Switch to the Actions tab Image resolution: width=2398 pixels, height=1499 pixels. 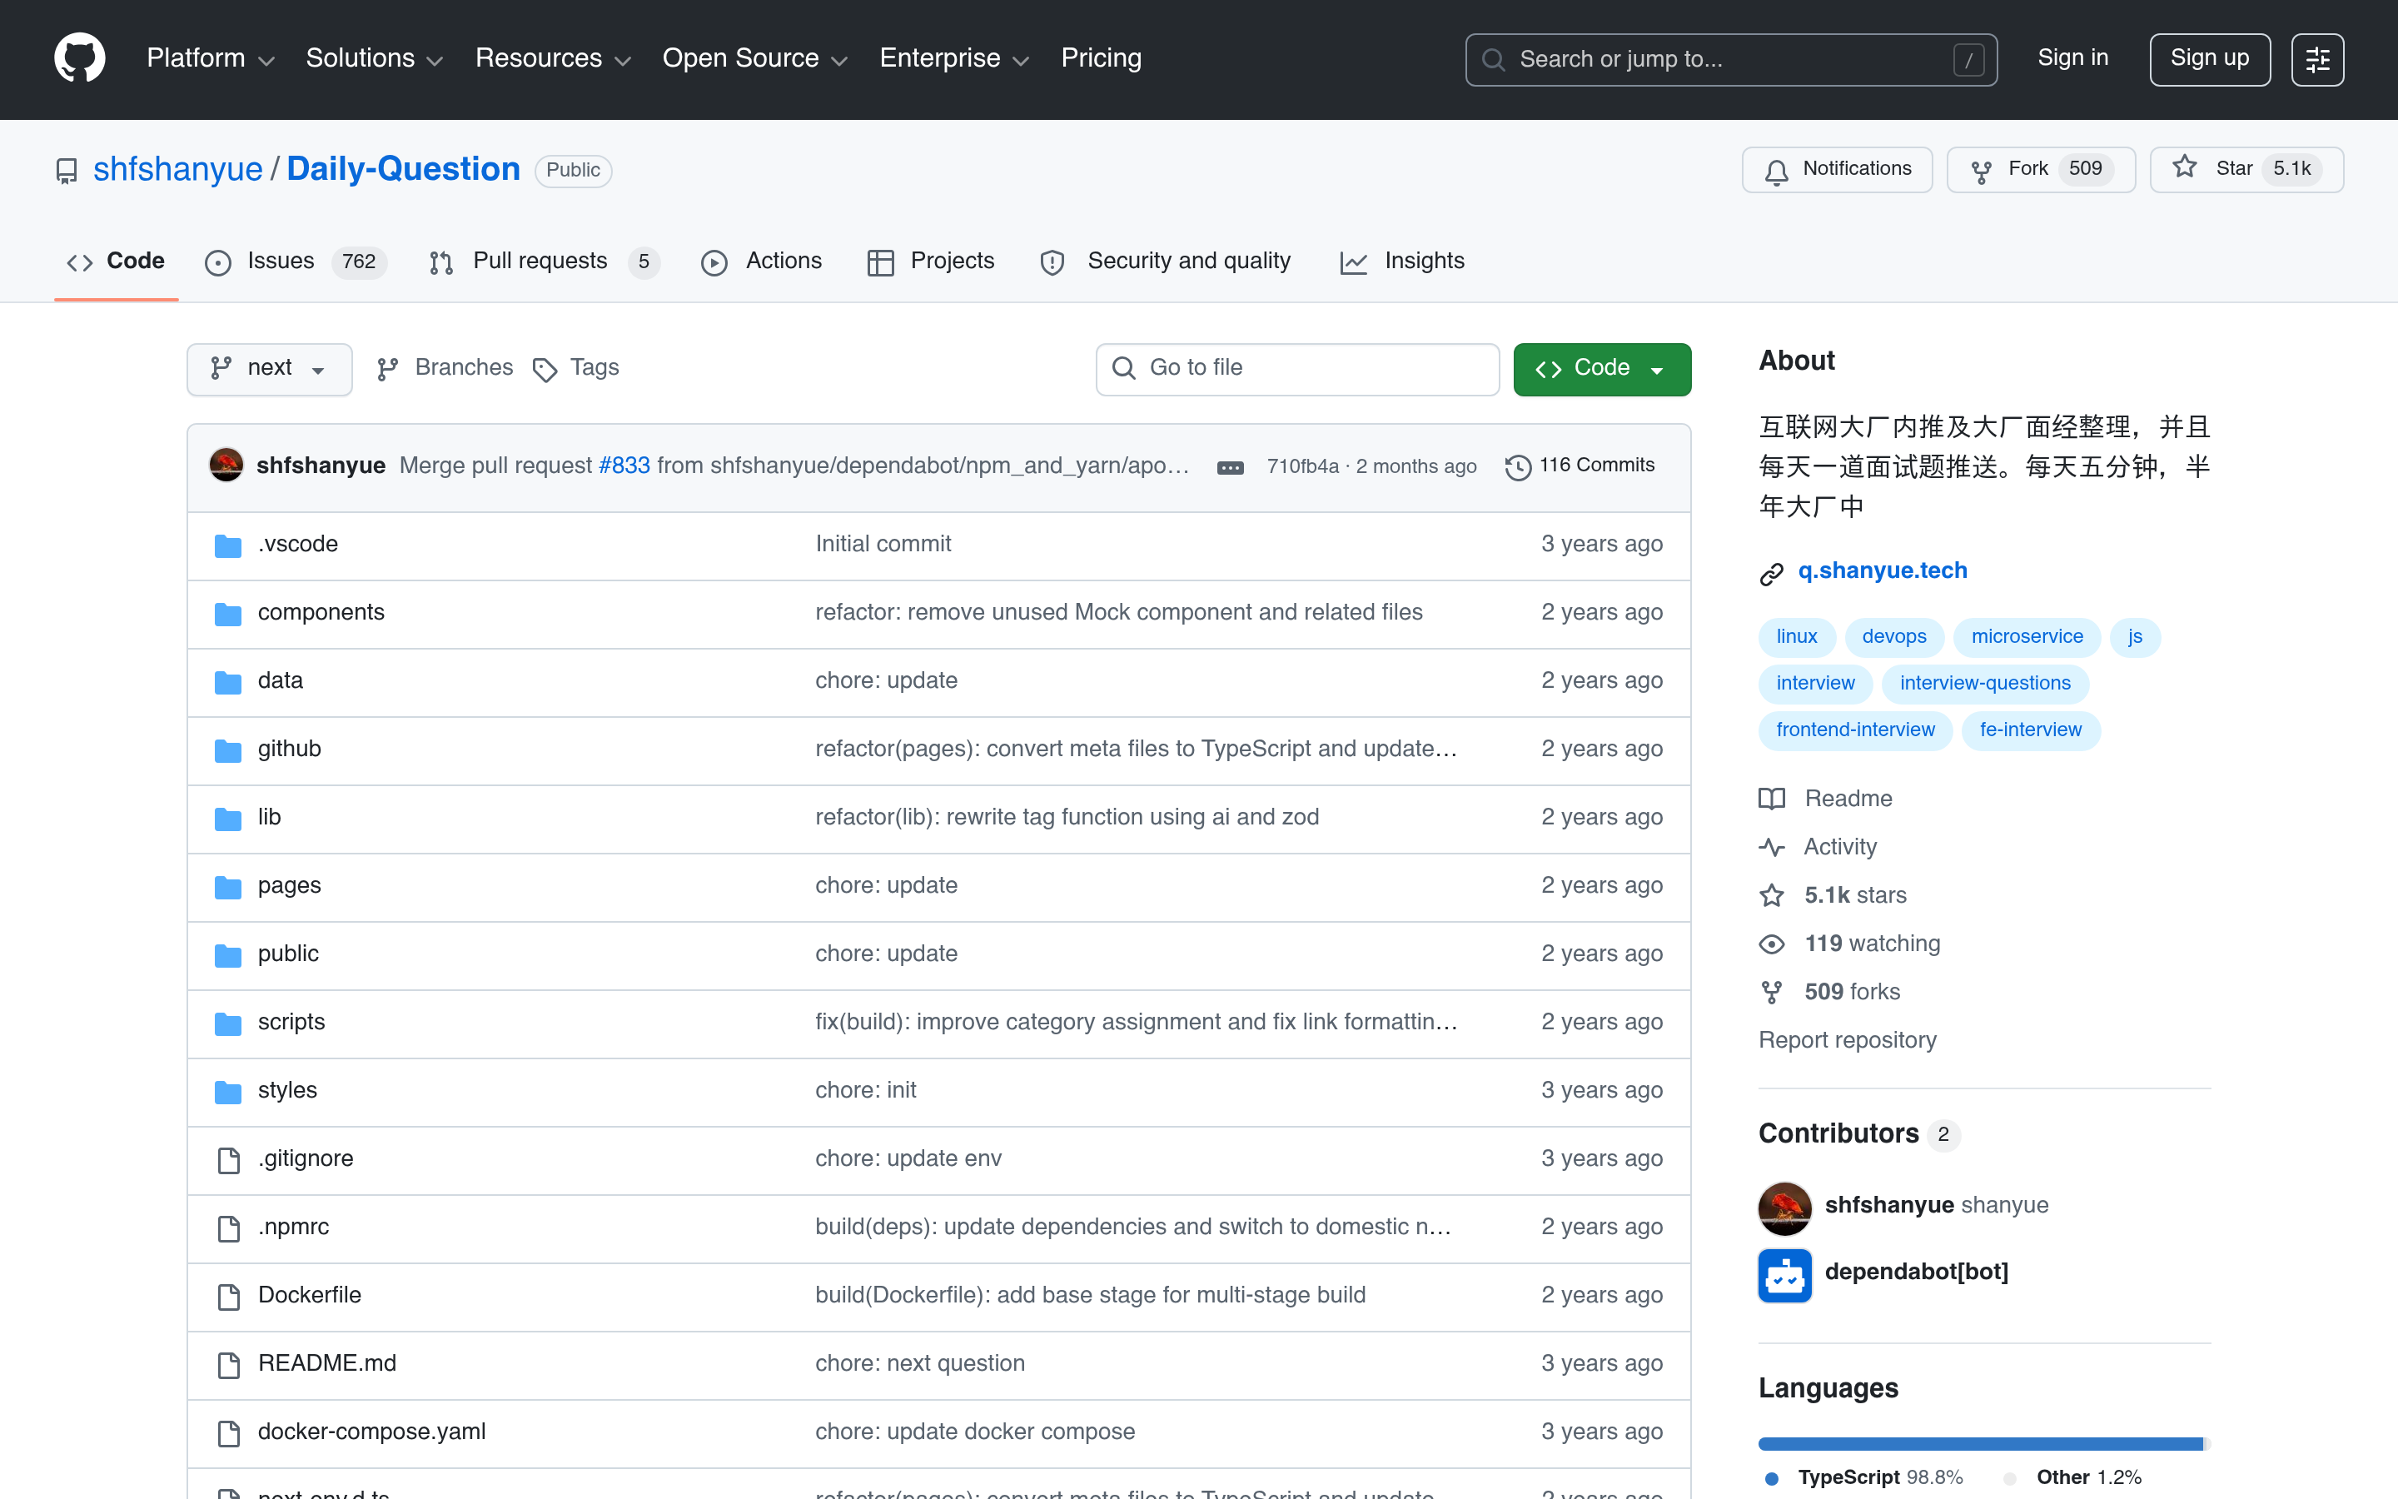coord(761,261)
